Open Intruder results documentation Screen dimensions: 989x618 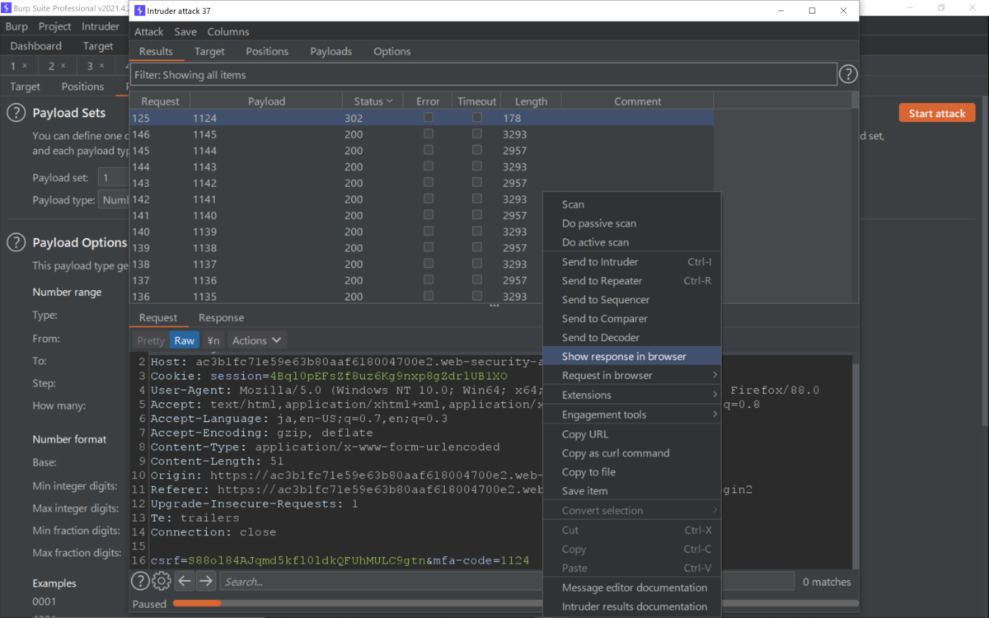632,606
